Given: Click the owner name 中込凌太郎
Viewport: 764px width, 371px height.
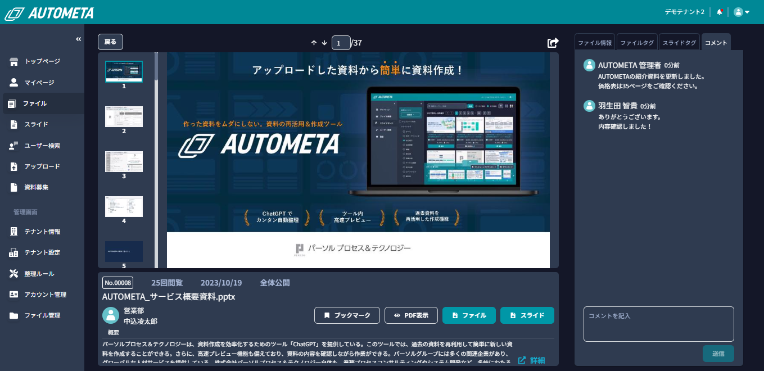Looking at the screenshot, I should tap(141, 322).
